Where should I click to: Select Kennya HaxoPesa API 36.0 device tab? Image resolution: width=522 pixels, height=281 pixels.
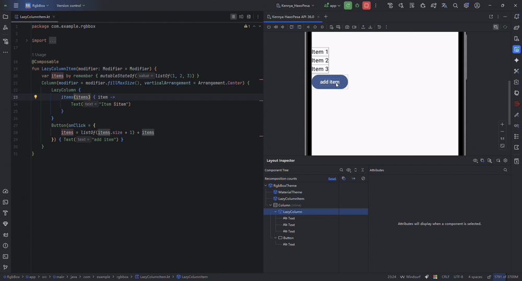pos(293,17)
